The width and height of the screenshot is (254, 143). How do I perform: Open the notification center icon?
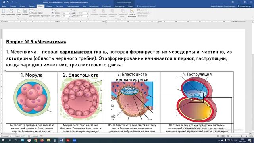tap(250, 140)
